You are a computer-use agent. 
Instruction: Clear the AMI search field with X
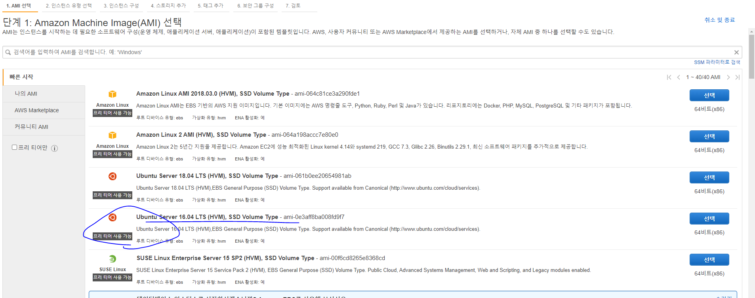click(736, 52)
